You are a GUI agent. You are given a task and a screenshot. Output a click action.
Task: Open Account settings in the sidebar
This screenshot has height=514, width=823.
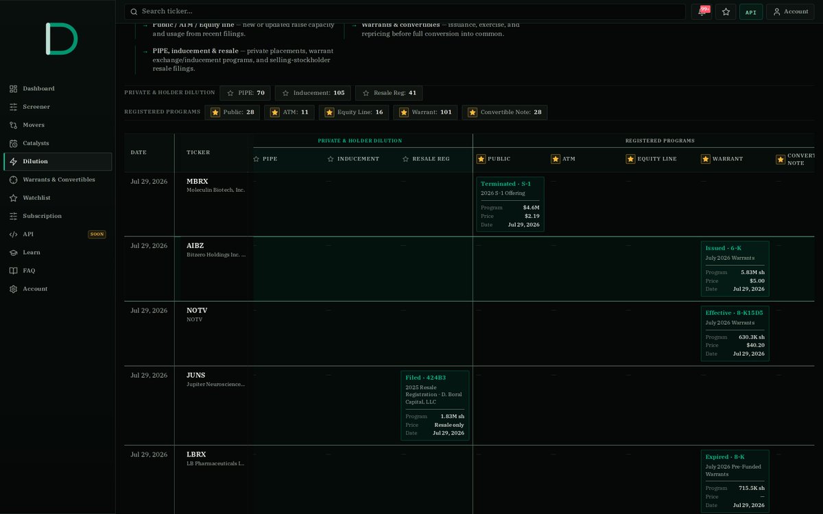tap(58, 289)
